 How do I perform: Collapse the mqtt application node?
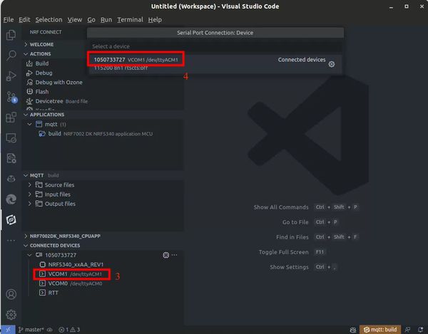(x=30, y=124)
